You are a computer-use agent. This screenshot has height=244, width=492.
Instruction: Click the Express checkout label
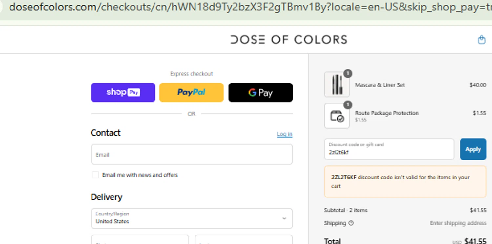tap(192, 74)
